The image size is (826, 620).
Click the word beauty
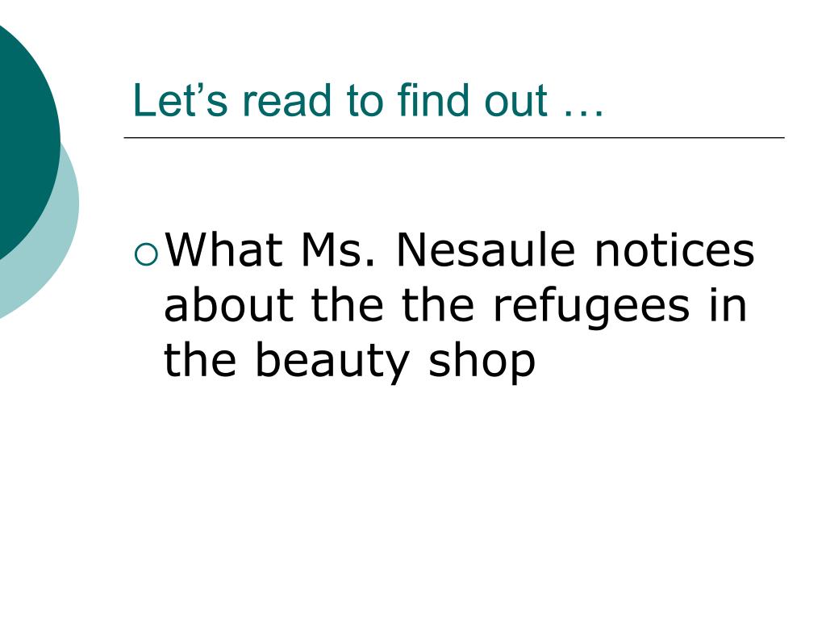332,362
